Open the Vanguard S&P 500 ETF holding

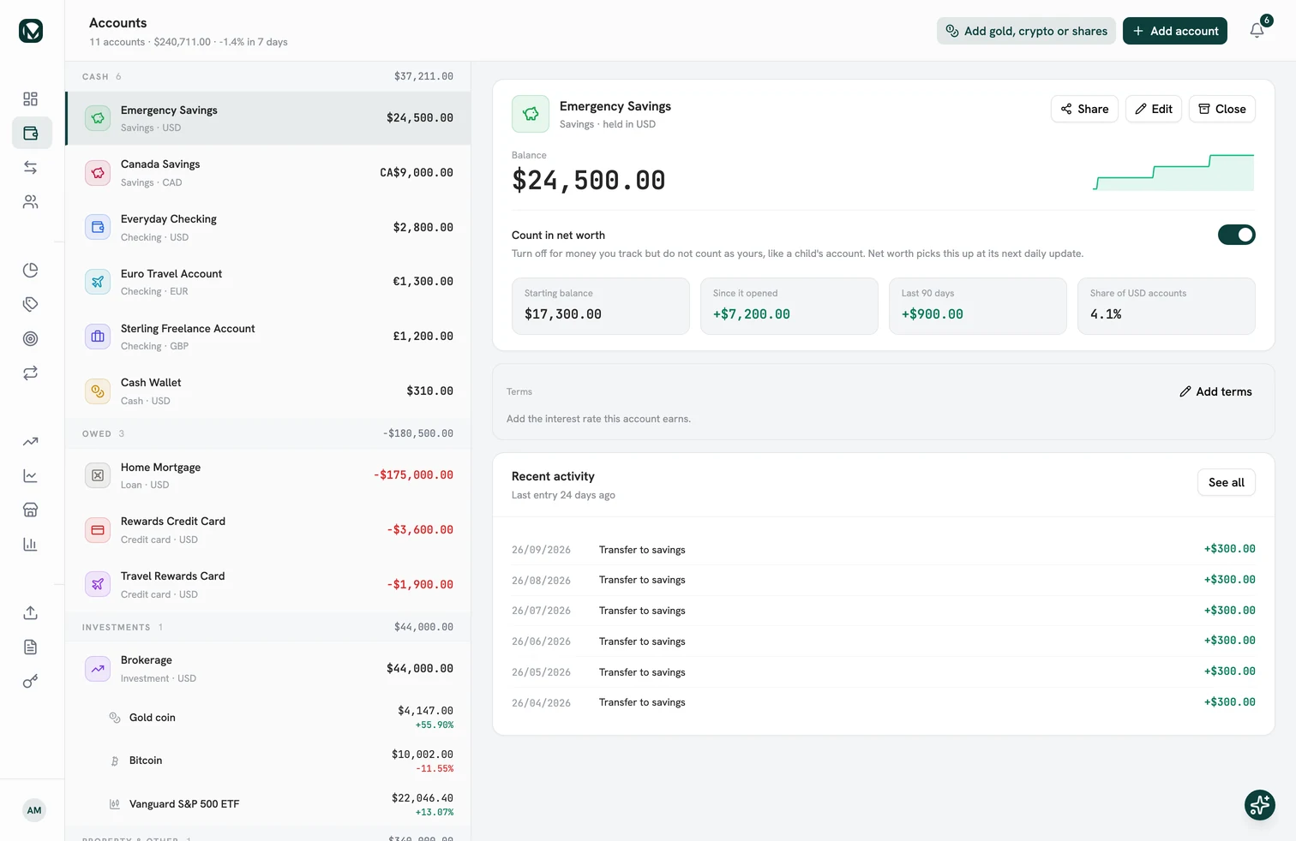click(268, 804)
